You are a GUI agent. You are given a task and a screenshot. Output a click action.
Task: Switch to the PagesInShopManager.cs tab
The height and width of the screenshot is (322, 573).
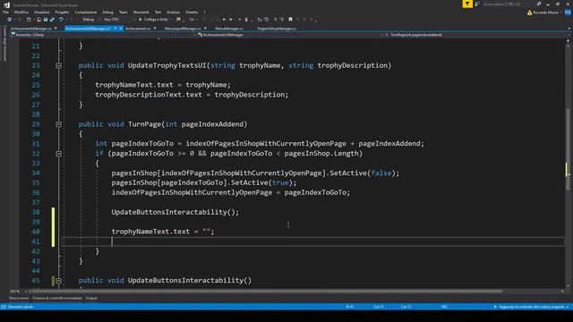277,28
